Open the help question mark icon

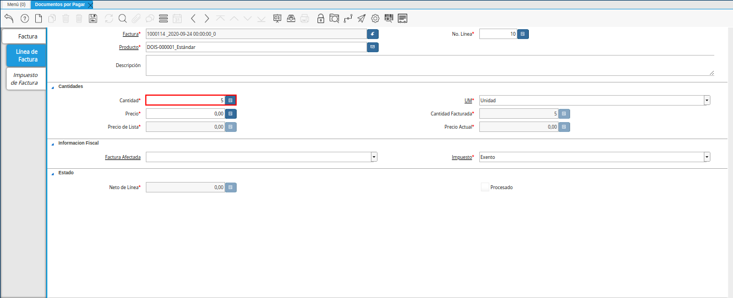(24, 18)
